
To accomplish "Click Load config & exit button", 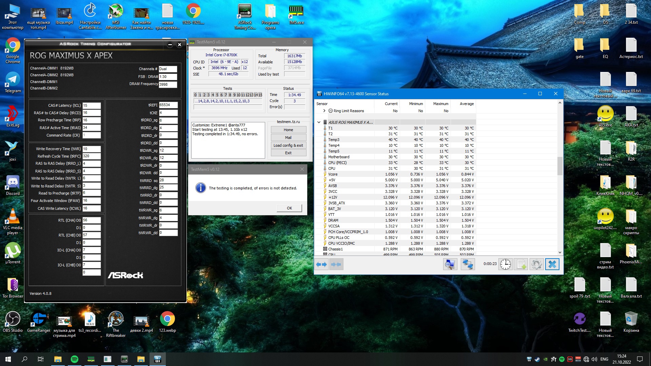I will click(288, 145).
